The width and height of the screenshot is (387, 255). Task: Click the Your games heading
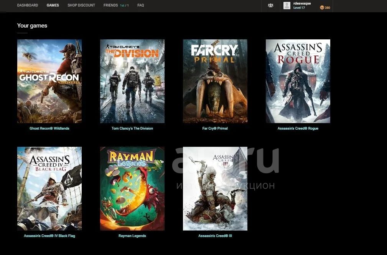click(x=32, y=26)
